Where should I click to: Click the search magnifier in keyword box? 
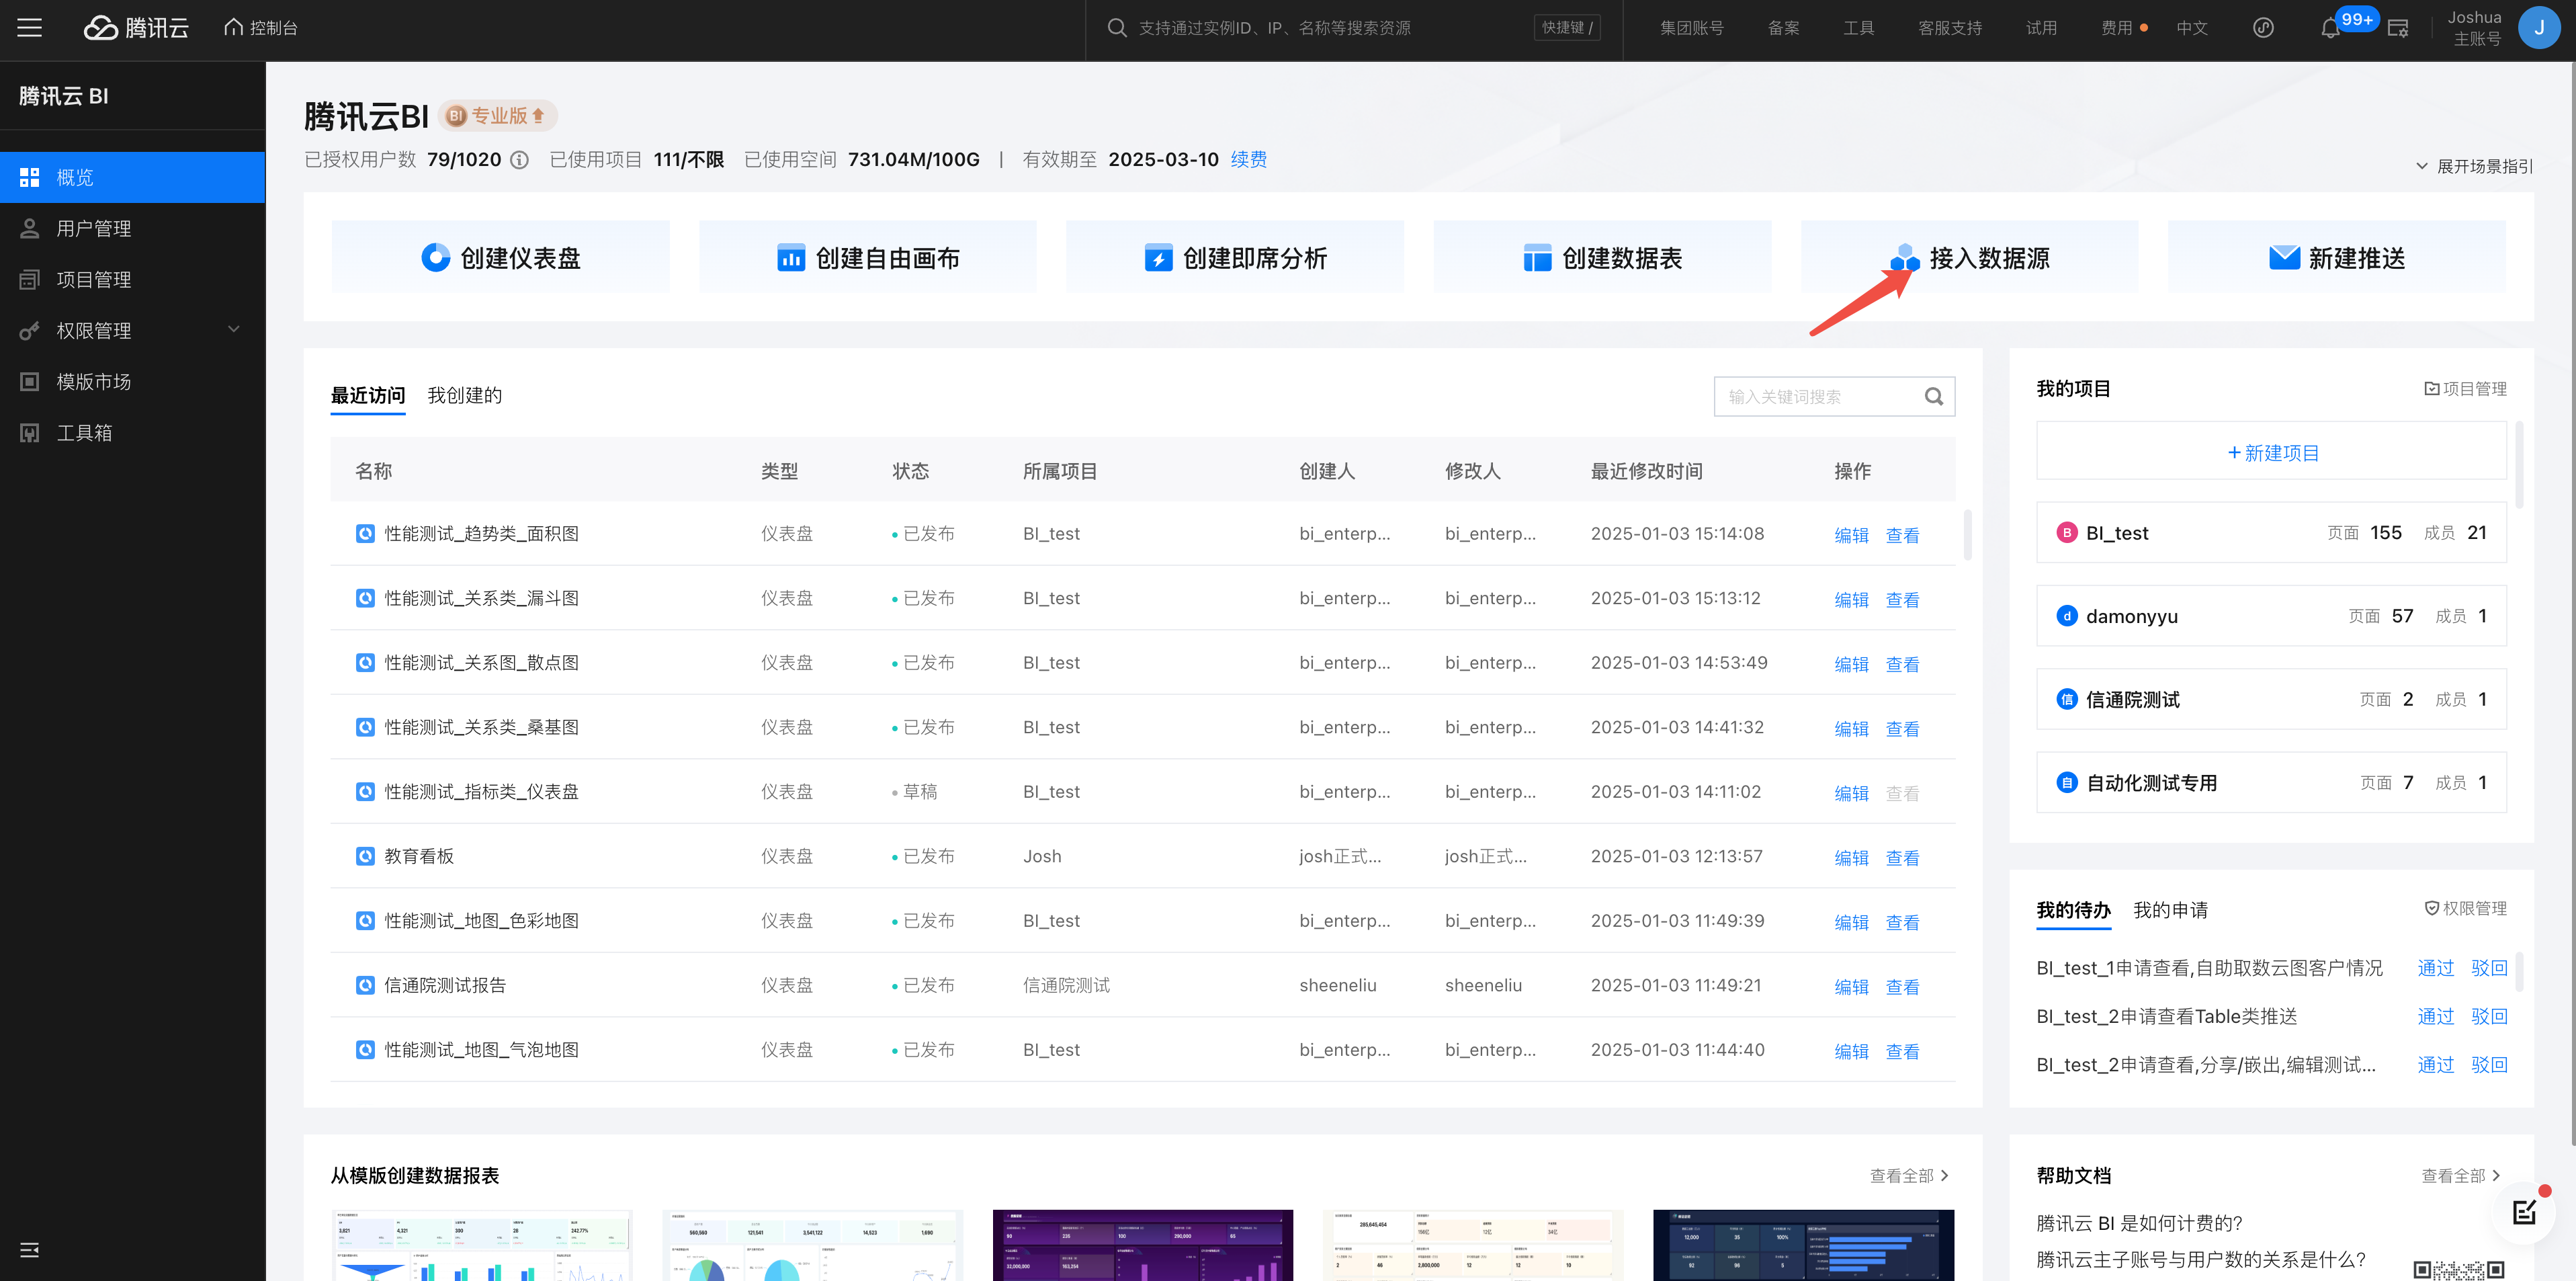1933,397
